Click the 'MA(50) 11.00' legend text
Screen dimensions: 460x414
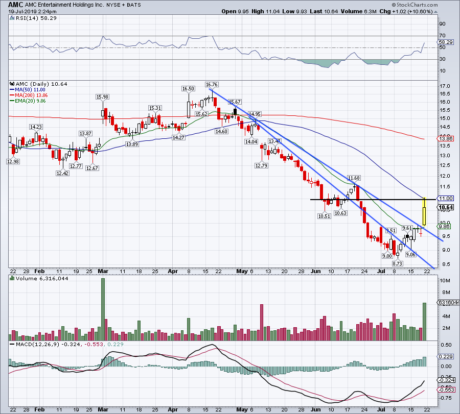[30, 90]
